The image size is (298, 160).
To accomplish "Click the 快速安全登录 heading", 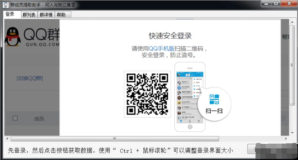I will click(x=170, y=36).
